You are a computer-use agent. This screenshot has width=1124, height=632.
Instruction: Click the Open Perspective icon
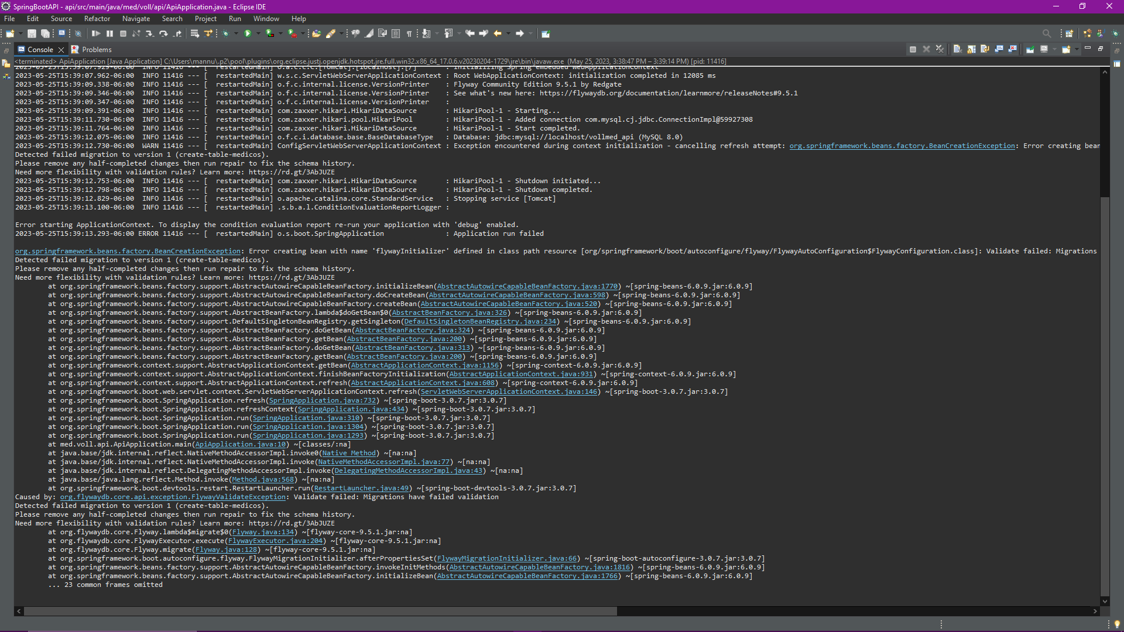pos(1070,33)
